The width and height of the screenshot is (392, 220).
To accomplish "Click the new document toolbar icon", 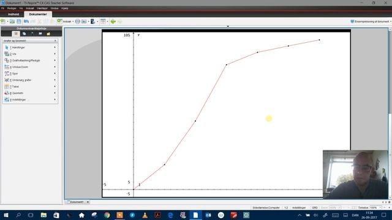I will (x=3, y=21).
